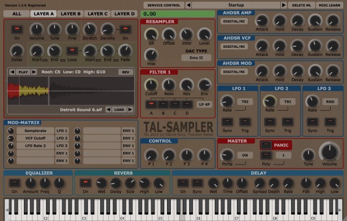This screenshot has width=347, height=221.
Task: Click the Filter 1 Cutoff knob
Action: point(150,85)
